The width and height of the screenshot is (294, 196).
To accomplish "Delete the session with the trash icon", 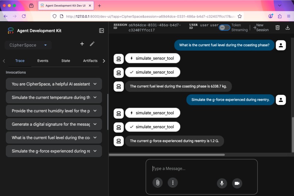I will (x=278, y=28).
